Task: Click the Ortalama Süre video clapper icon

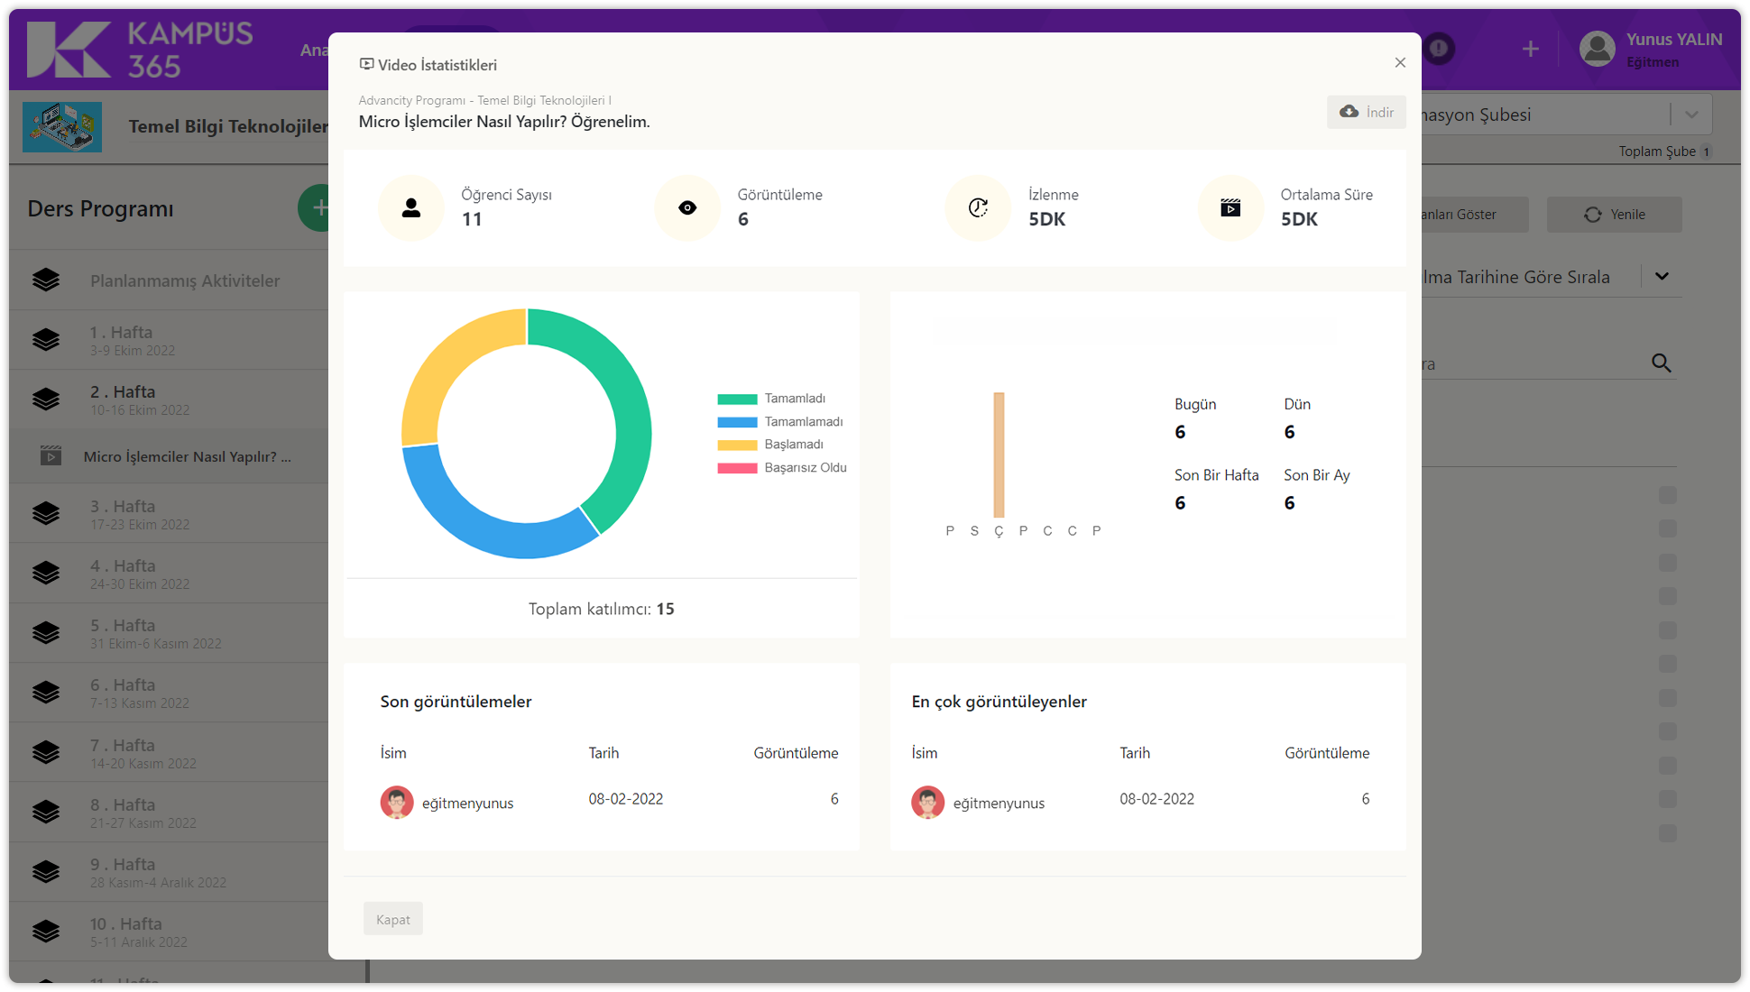Action: tap(1230, 208)
